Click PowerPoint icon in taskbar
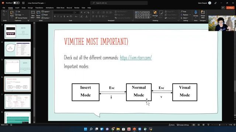236x132 pixels. (134, 129)
